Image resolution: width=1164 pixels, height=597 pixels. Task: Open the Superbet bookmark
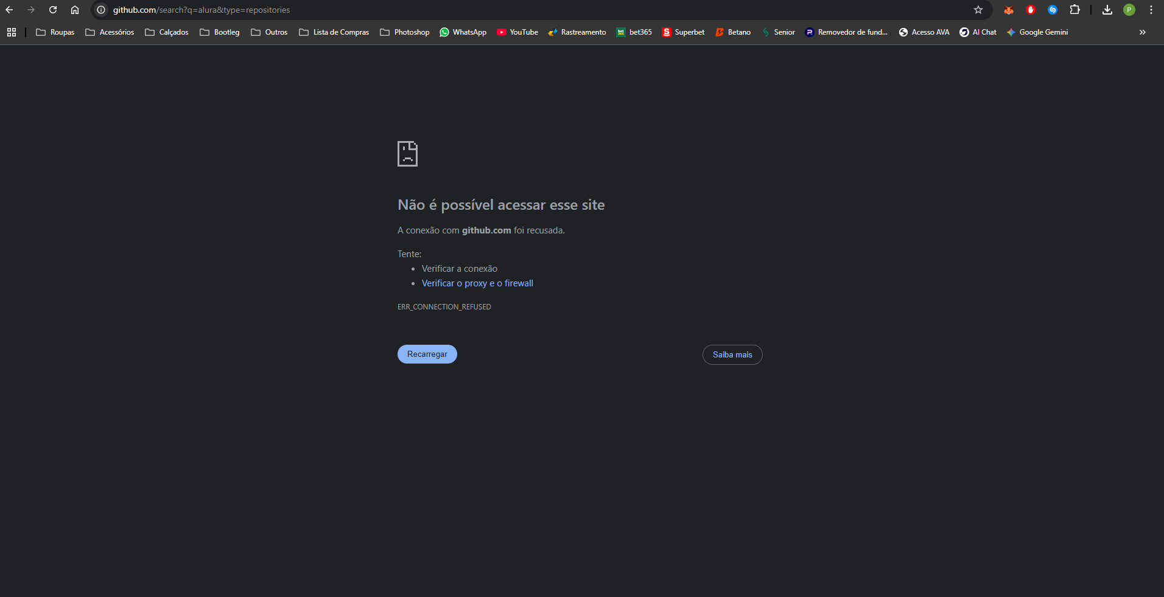click(683, 32)
